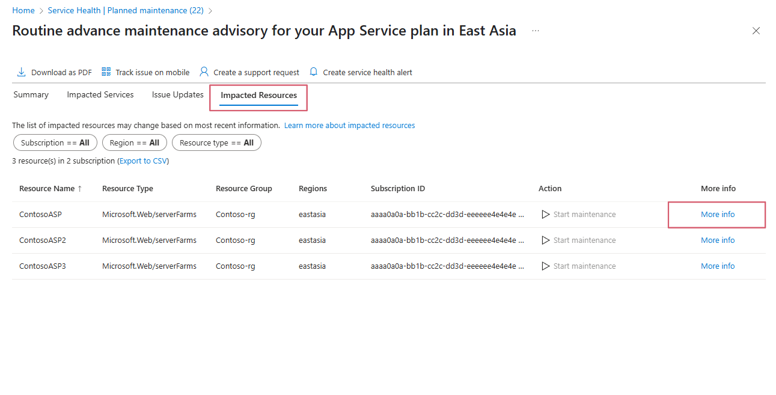Close the maintenance advisory pane

756,31
